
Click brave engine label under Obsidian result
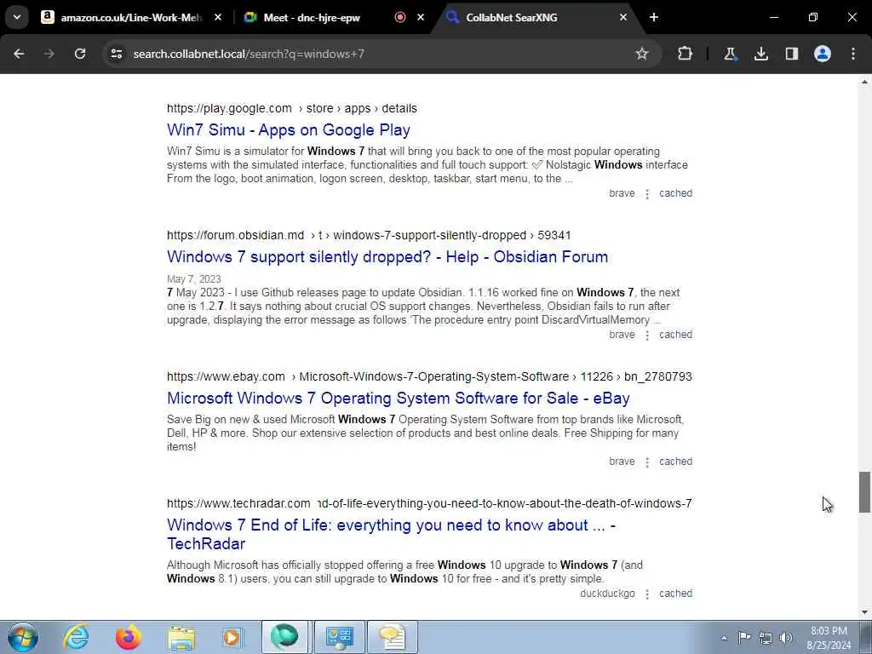(x=622, y=335)
